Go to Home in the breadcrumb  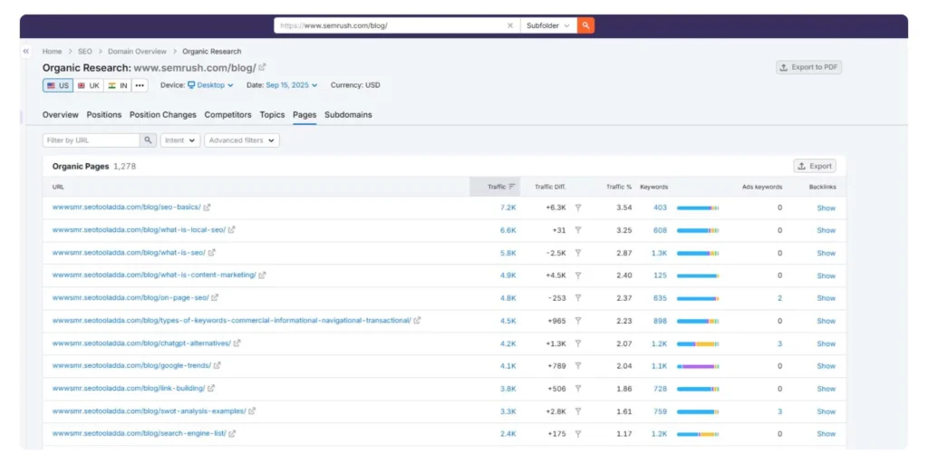pos(52,52)
